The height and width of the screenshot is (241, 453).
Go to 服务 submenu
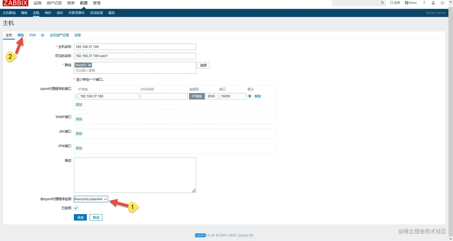[x=111, y=13]
